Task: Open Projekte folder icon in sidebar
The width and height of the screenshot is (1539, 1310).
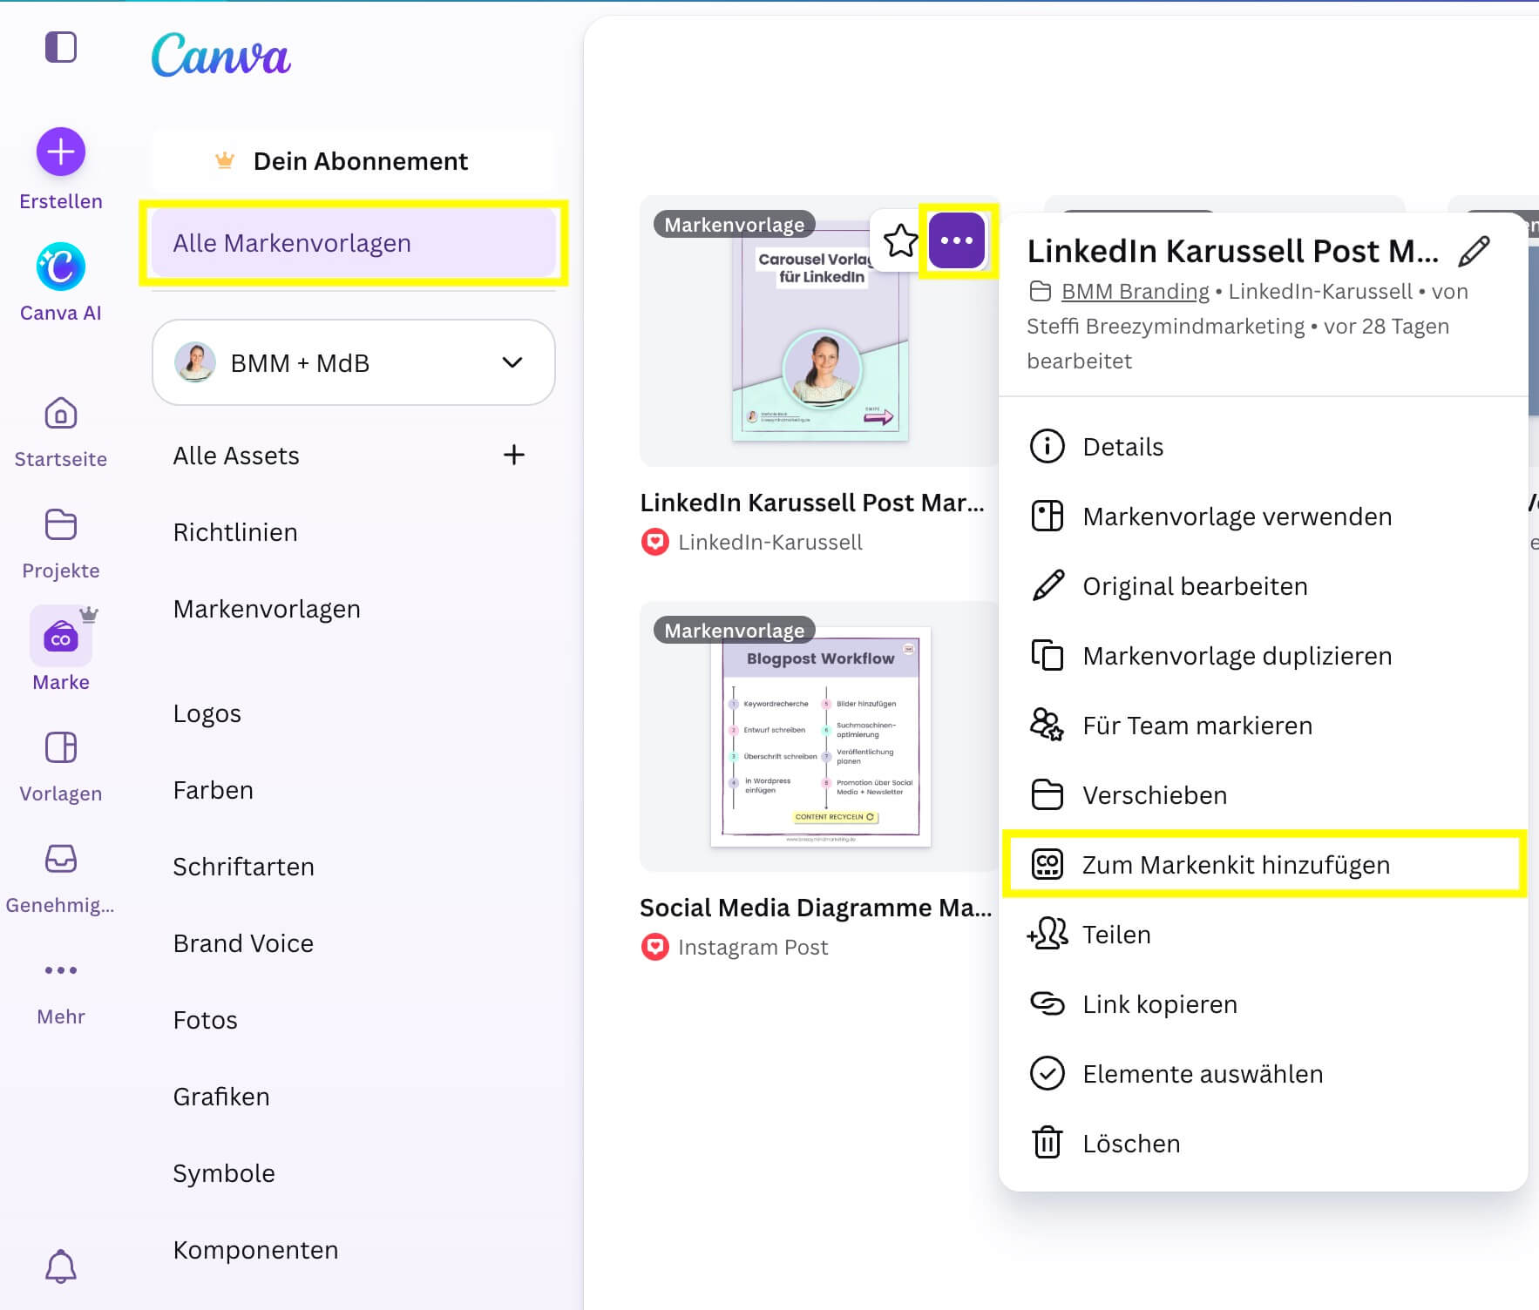Action: 60,525
